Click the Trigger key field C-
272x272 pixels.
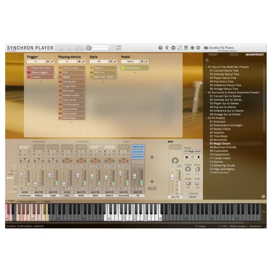[36, 61]
